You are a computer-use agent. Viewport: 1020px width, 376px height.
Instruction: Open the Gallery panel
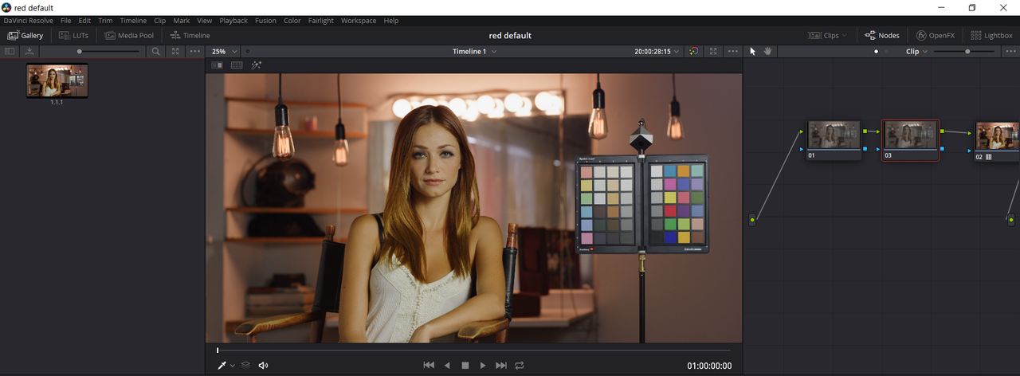click(25, 35)
